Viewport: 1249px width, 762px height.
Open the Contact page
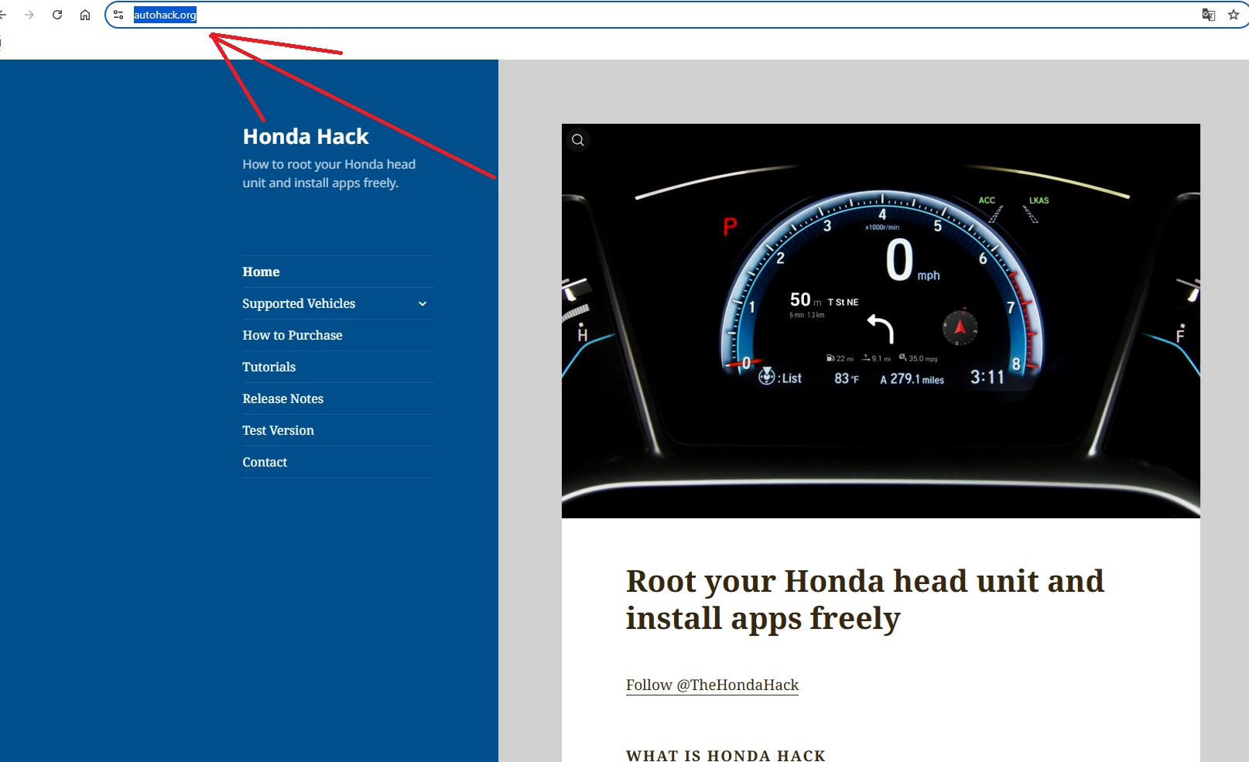[x=265, y=462]
